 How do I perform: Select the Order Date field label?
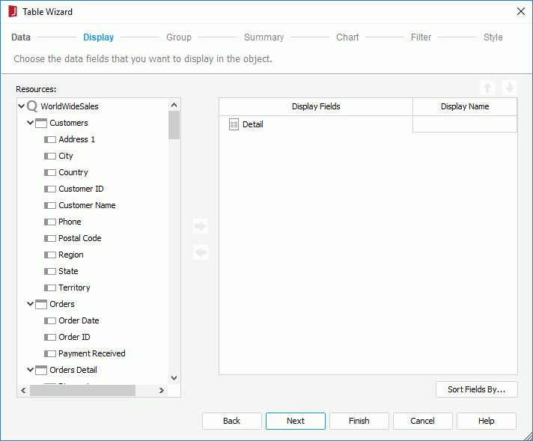pos(79,320)
